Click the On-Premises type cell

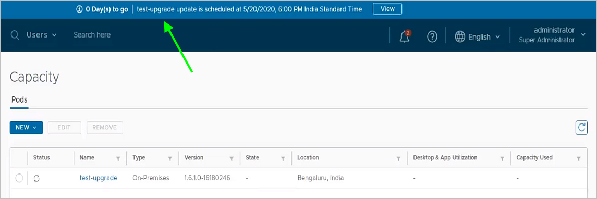click(151, 178)
